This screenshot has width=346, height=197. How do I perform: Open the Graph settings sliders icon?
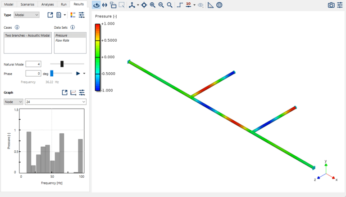82,92
